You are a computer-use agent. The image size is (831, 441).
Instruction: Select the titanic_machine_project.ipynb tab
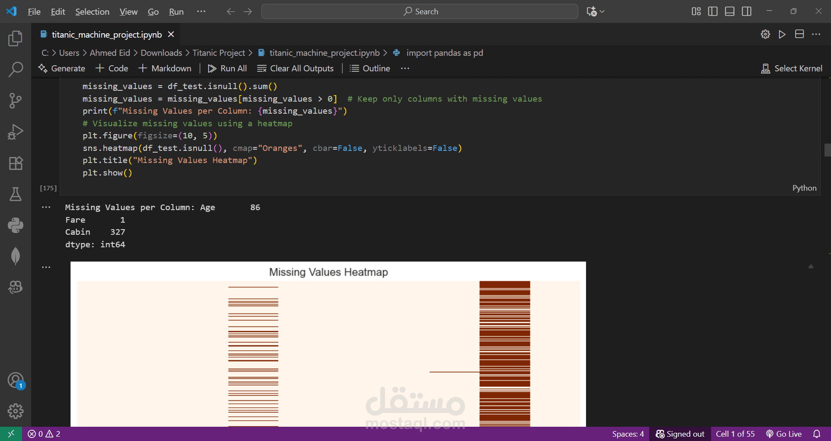pos(106,35)
